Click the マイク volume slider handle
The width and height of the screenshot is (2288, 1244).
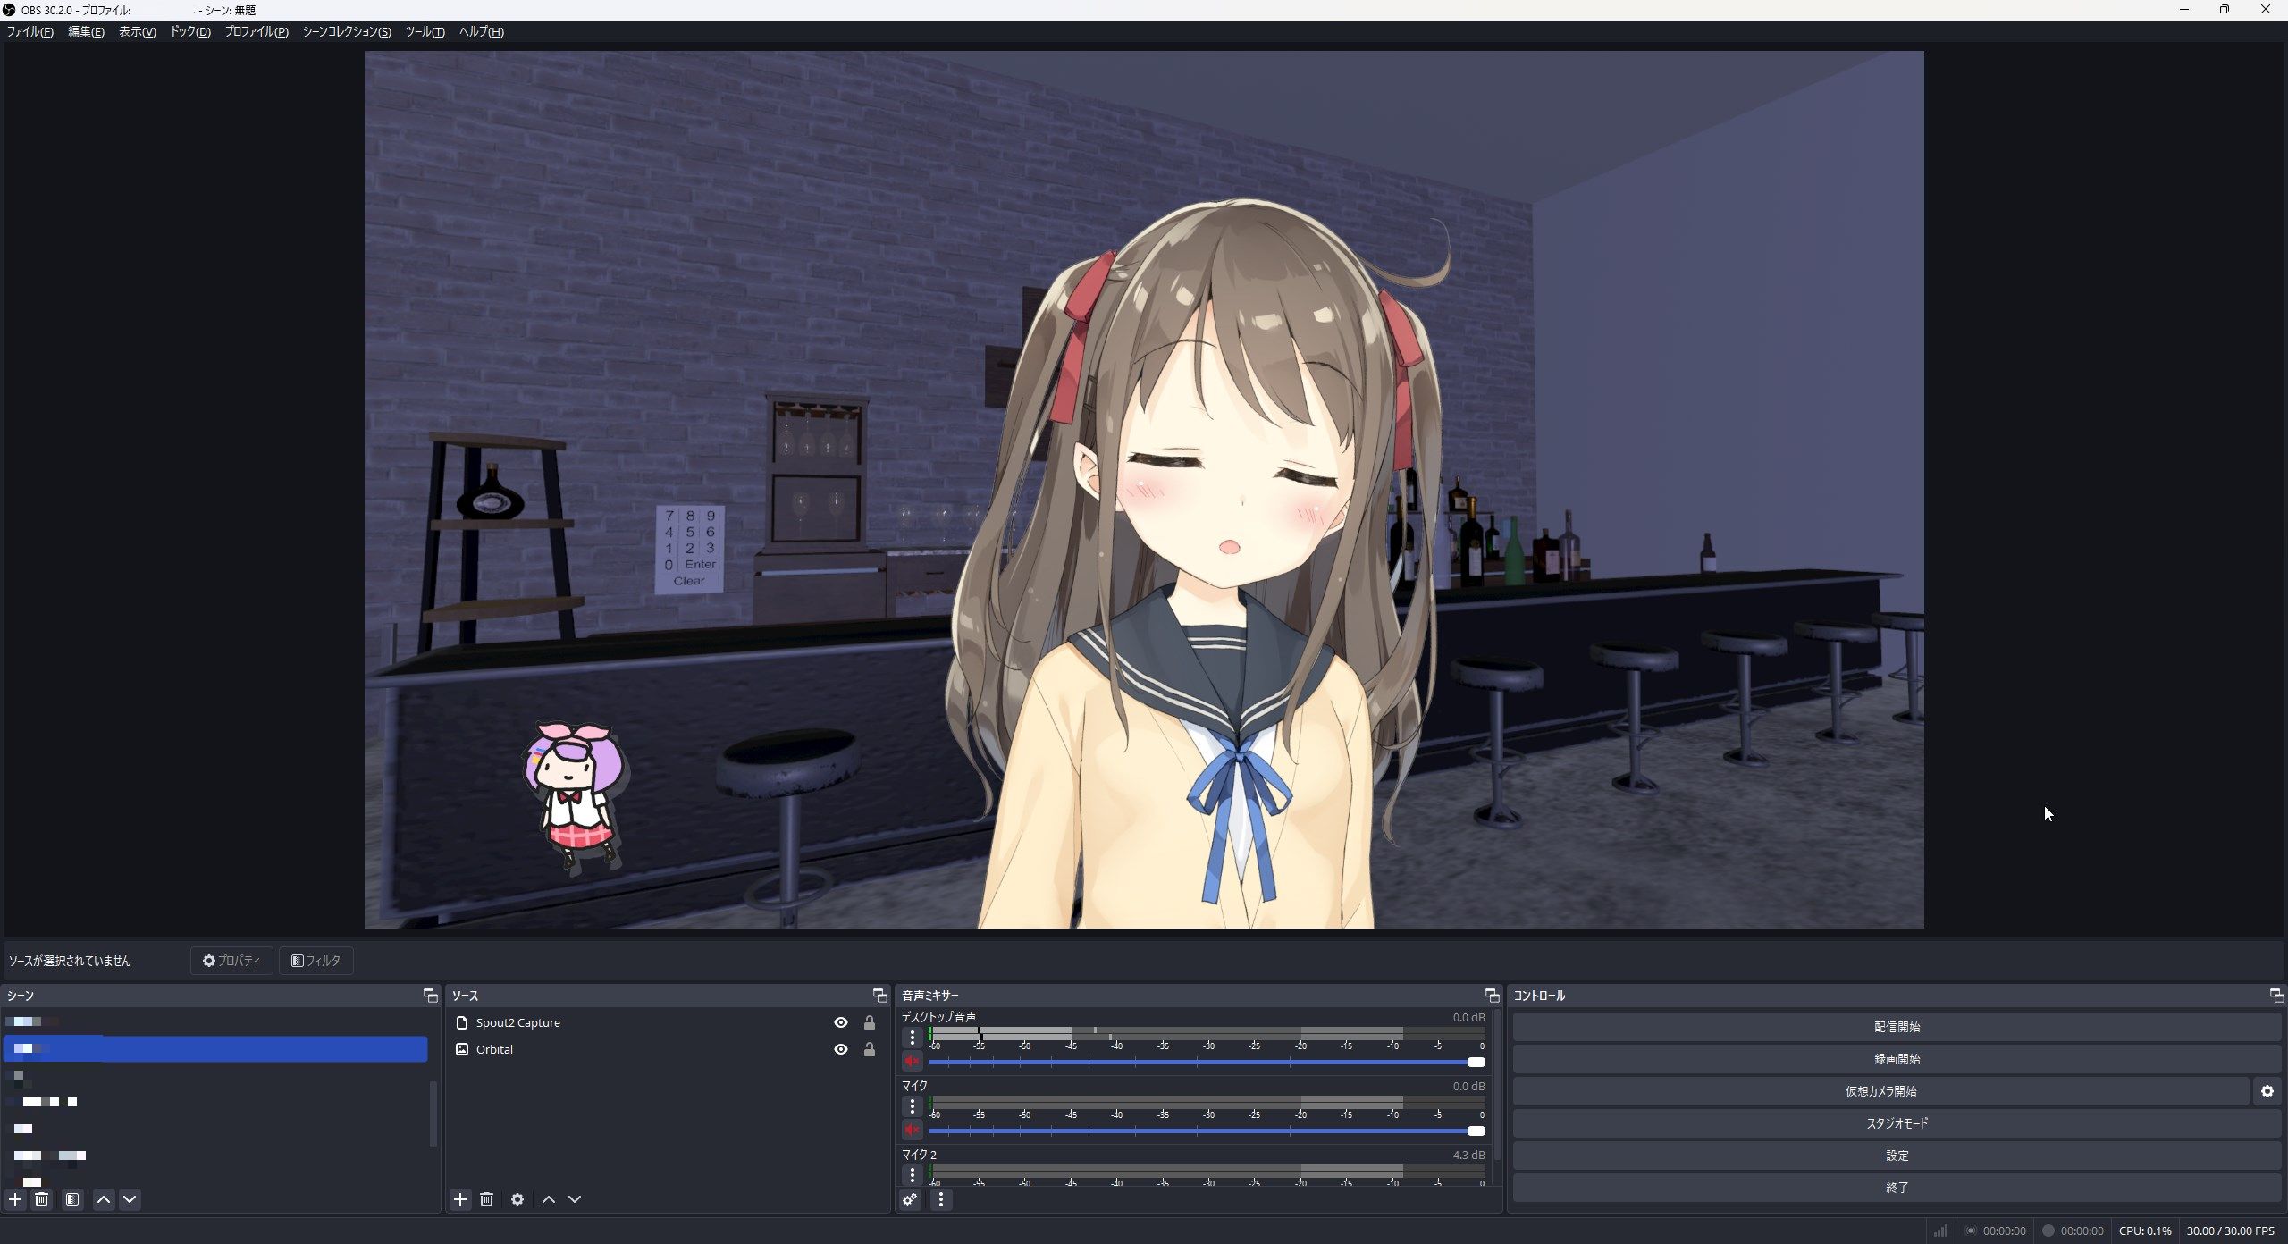click(x=1476, y=1131)
